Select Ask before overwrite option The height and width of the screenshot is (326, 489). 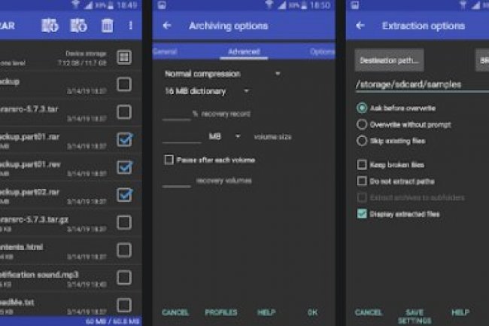click(362, 108)
